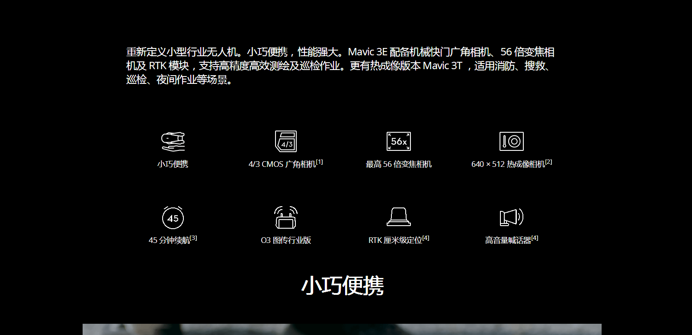Click the 45-minute timer icon
This screenshot has height=335, width=692.
coord(173,217)
